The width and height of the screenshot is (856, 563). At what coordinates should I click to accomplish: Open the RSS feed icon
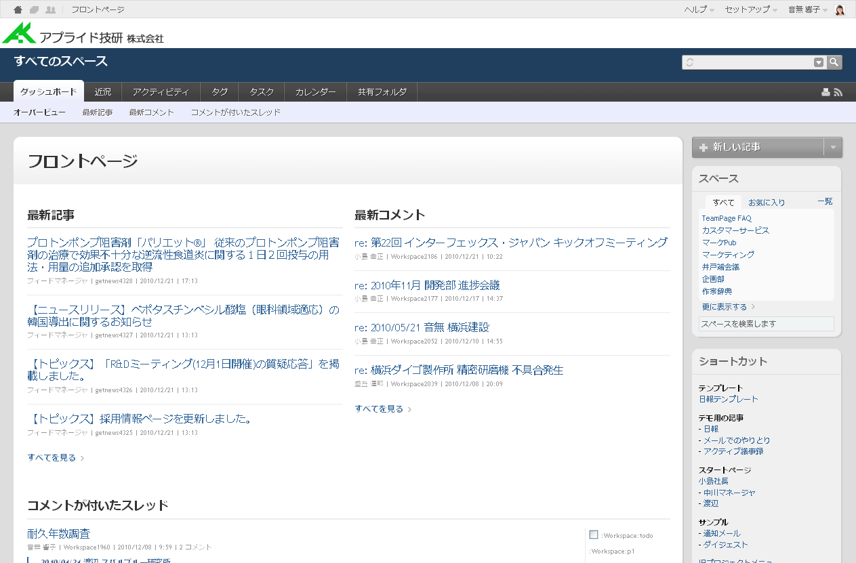tap(838, 93)
